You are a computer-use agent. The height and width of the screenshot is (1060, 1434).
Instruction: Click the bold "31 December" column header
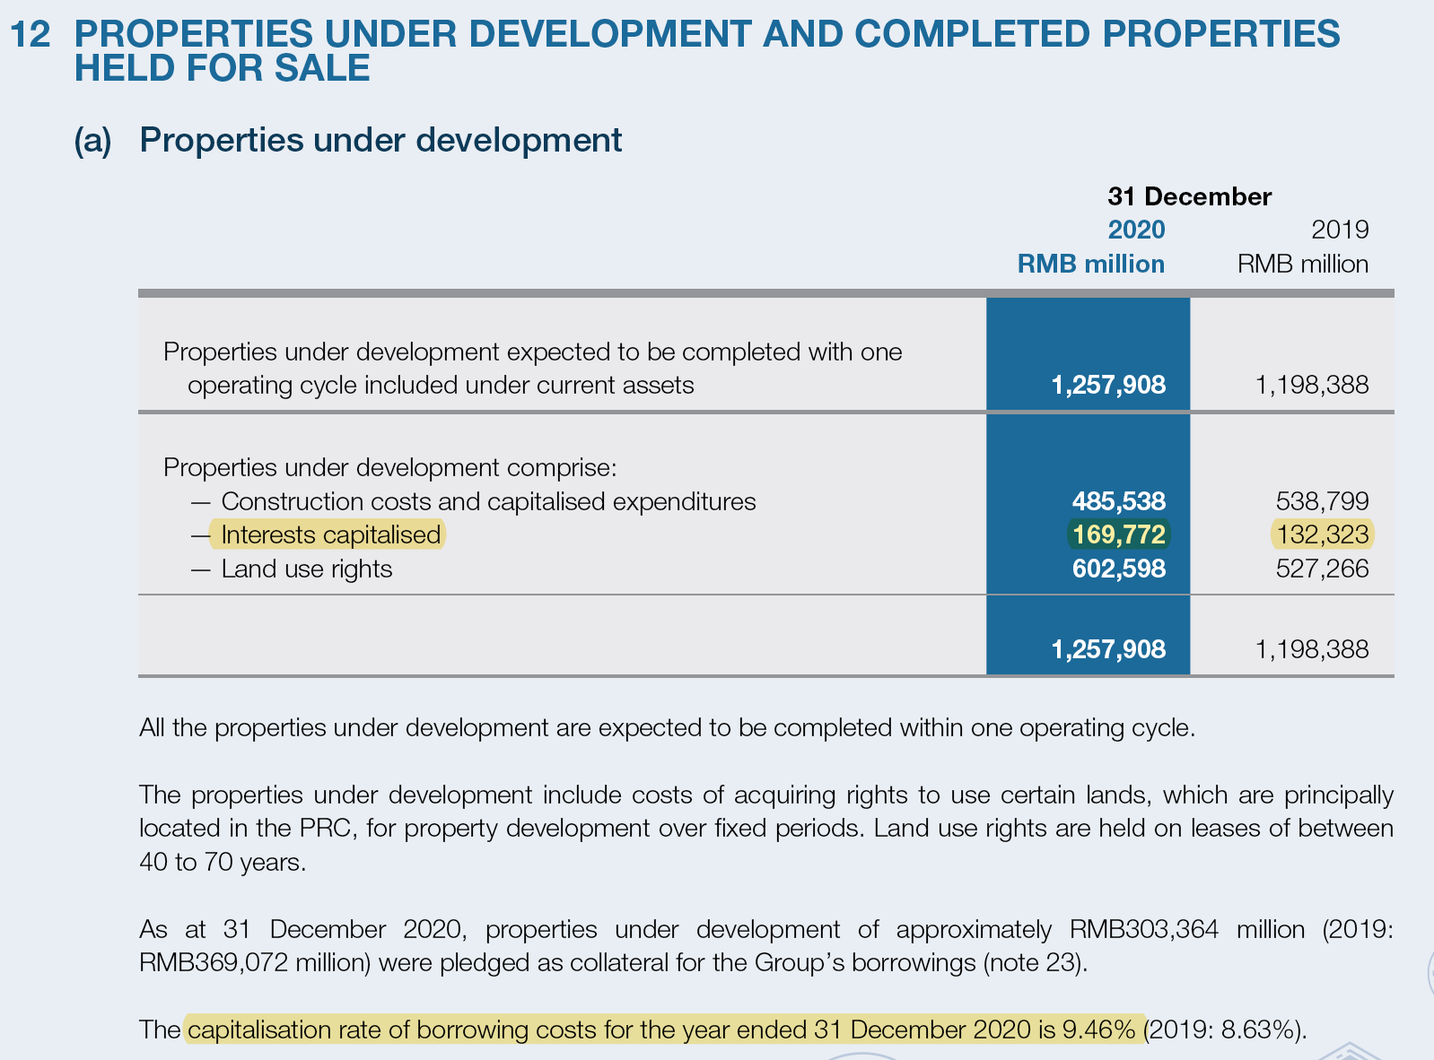click(x=1189, y=196)
